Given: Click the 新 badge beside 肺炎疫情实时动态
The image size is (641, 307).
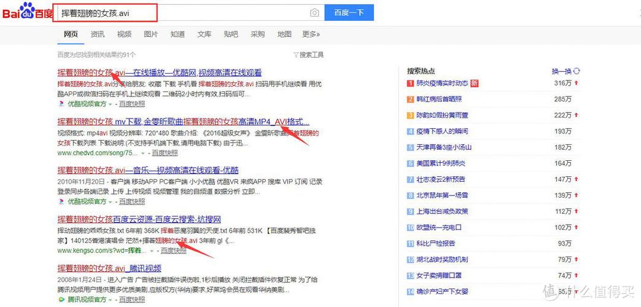Looking at the screenshot, I should [475, 84].
